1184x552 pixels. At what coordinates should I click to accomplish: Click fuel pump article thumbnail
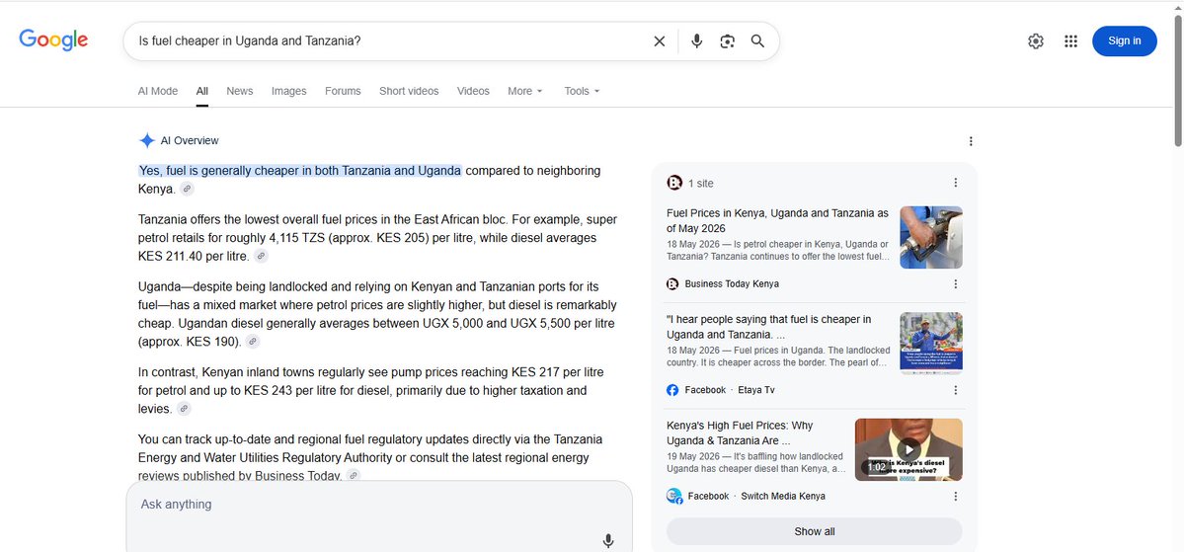tap(931, 237)
